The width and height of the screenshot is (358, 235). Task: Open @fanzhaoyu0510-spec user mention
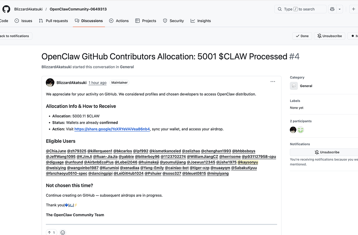tap(66, 173)
